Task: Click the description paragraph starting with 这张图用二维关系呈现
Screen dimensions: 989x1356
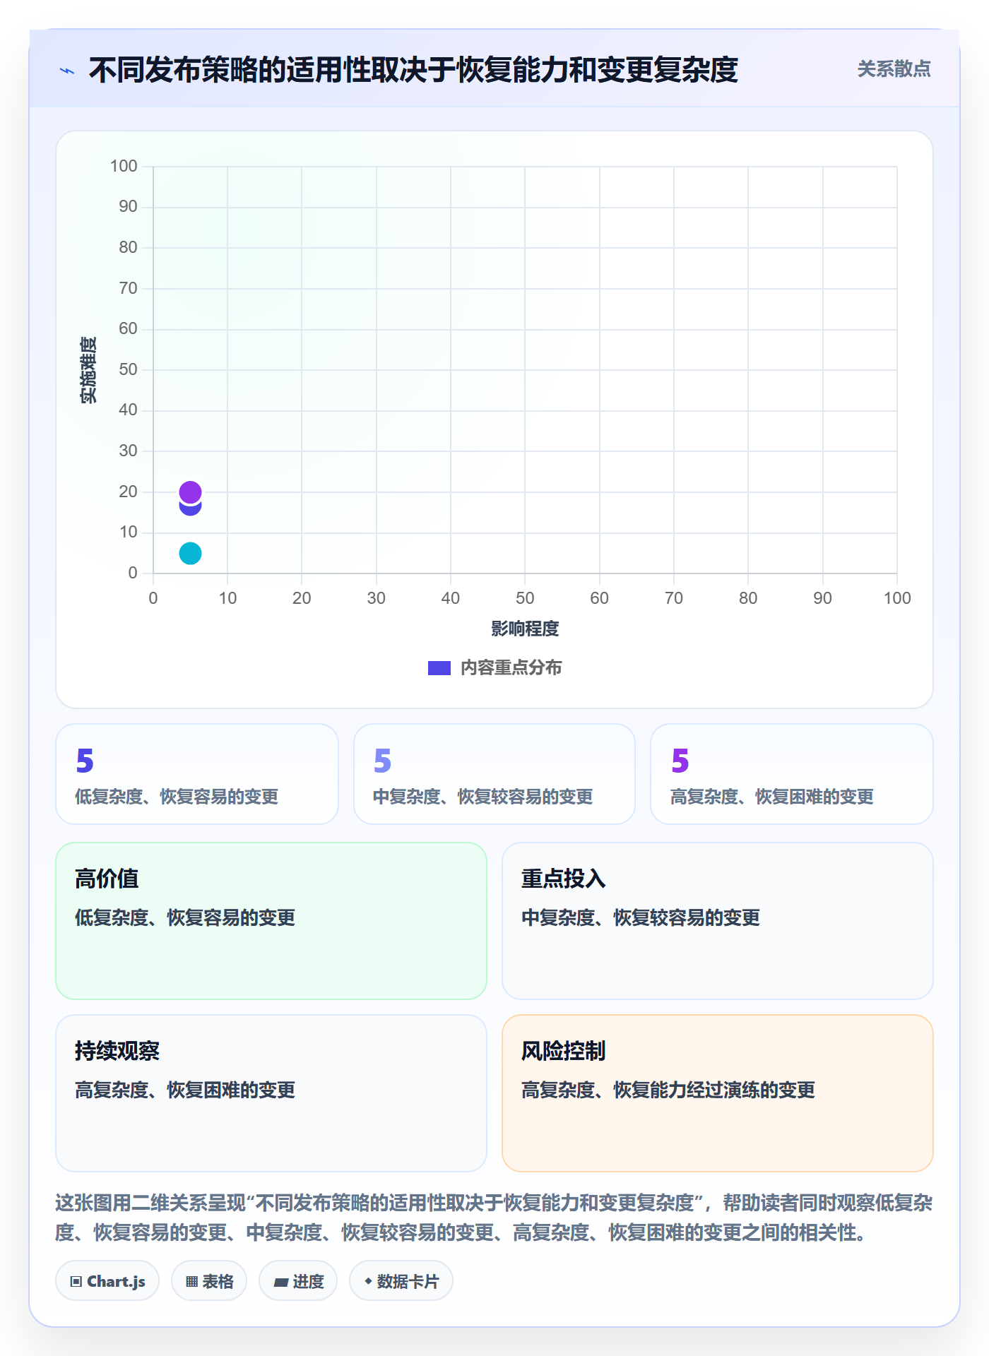Action: [494, 1218]
